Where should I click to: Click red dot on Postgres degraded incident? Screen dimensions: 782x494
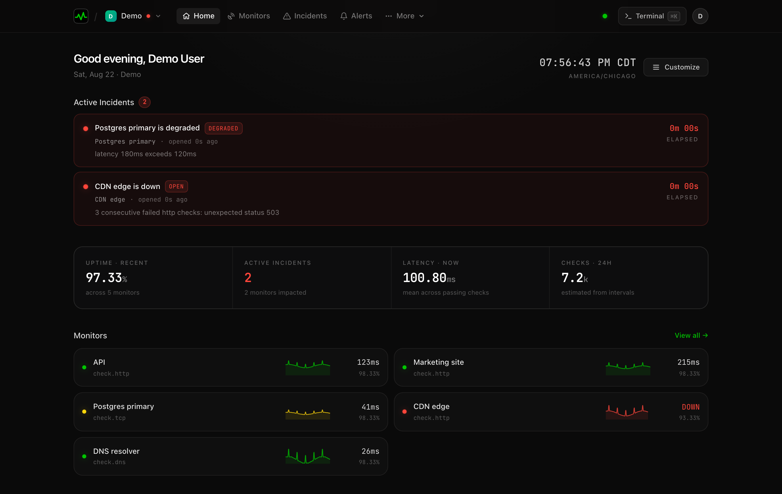86,128
